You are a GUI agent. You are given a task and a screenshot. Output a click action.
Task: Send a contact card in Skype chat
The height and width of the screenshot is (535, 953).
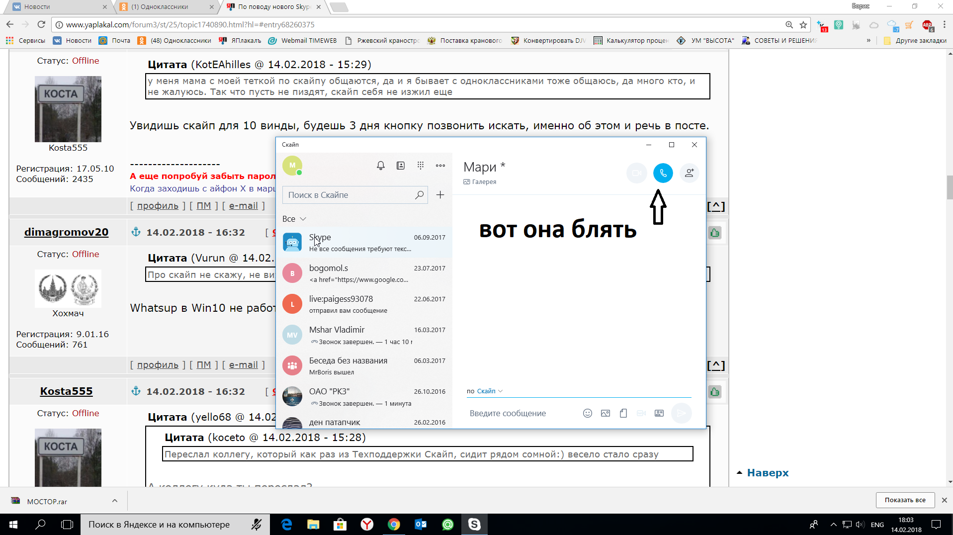[659, 413]
